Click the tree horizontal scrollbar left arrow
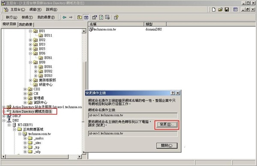This screenshot has height=166, width=257. coord(3,157)
